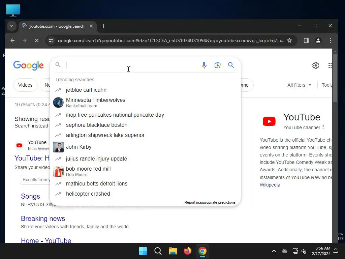Viewport: 345px width, 259px height.
Task: Open the taskbar clock and date
Action: tap(321, 251)
